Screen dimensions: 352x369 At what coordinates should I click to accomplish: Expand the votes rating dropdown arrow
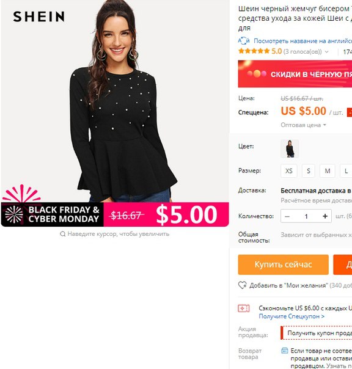326,51
